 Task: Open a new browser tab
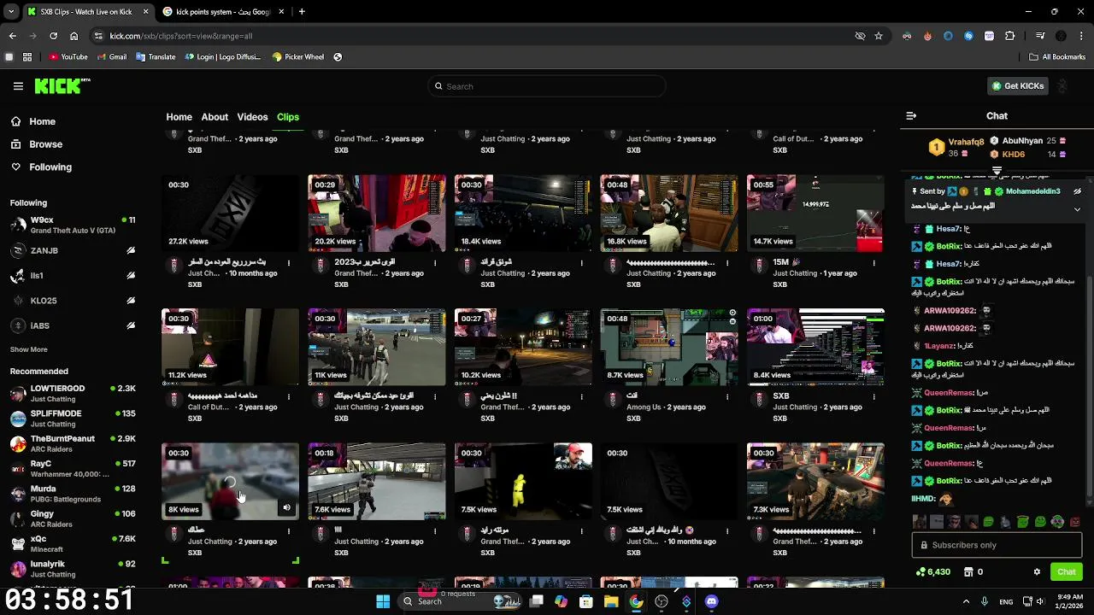tap(302, 12)
